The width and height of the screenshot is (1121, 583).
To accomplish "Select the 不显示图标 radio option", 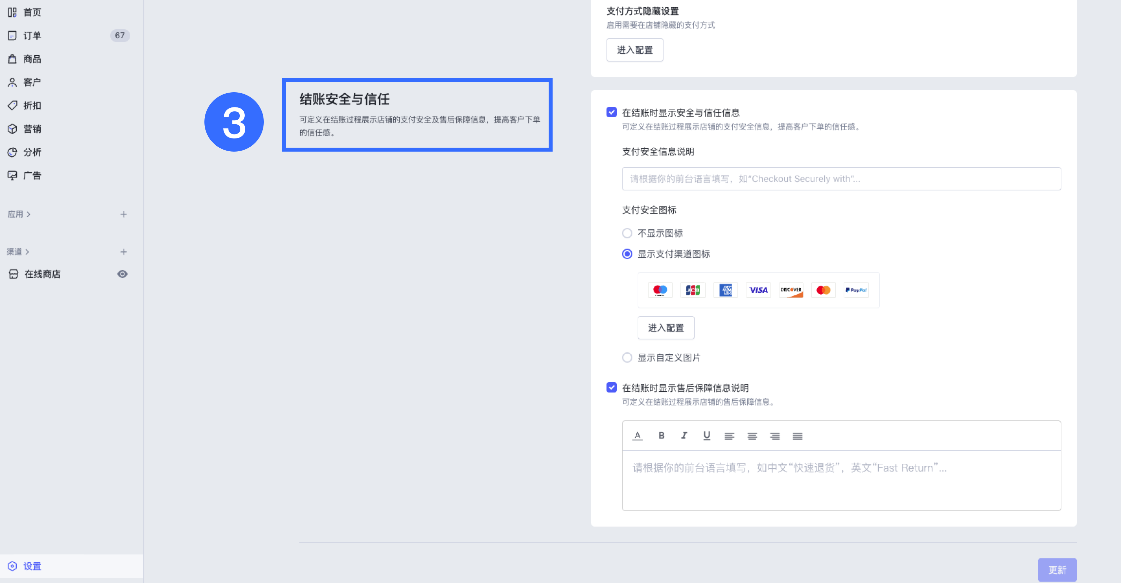I will 627,233.
